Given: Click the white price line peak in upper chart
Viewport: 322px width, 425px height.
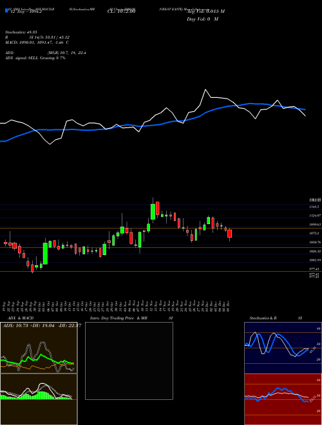Looking at the screenshot, I should [205, 90].
